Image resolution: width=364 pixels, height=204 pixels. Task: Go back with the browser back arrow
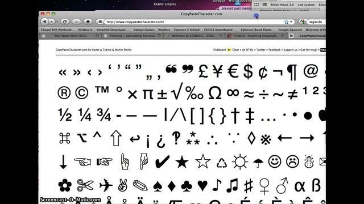click(44, 22)
